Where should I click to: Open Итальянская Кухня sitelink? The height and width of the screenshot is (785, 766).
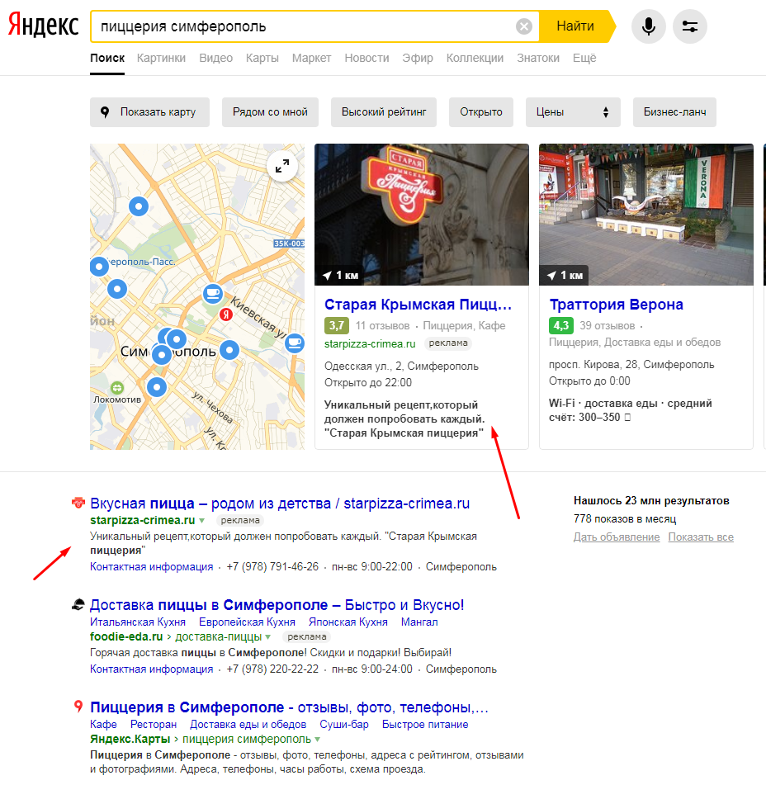138,622
